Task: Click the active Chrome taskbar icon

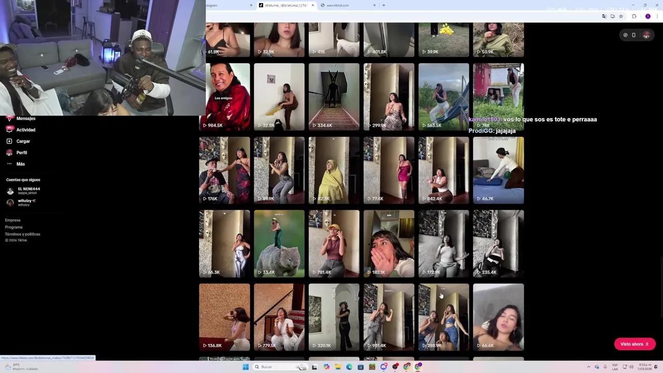Action: [419, 367]
